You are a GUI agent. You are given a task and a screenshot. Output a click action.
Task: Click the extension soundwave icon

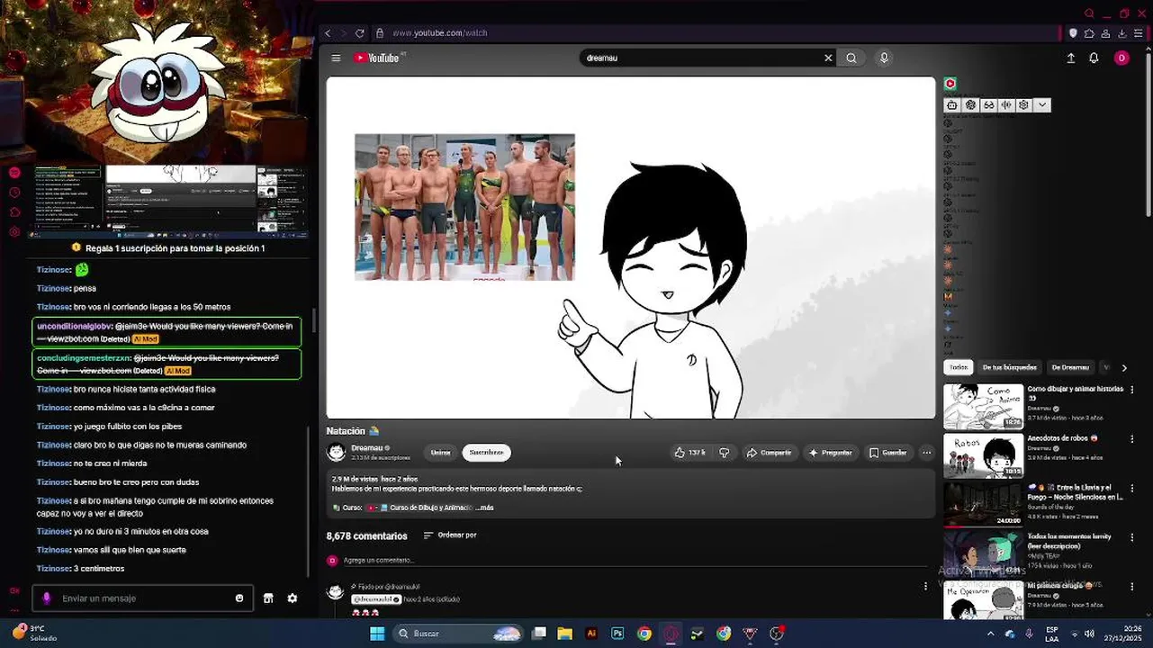[x=1006, y=105]
